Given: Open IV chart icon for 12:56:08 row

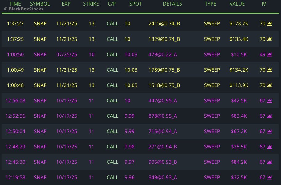Looking at the screenshot, I should coord(269,100).
